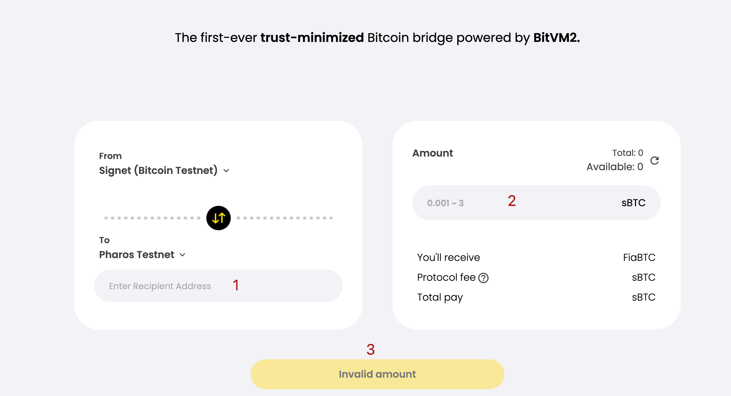Click the Protocol fee label text
731x396 pixels.
tap(446, 277)
